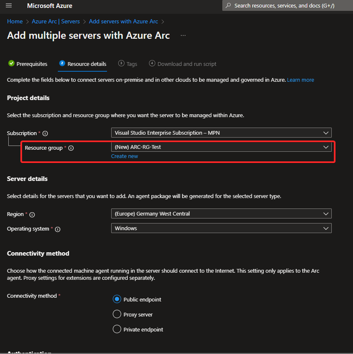Click the Resource group info icon
Viewport: 353px width, 354px height.
tap(71, 148)
